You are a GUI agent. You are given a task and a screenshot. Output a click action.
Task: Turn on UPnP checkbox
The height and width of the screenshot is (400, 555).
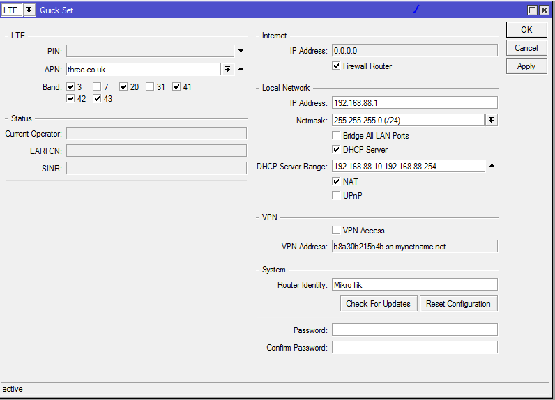pos(337,196)
